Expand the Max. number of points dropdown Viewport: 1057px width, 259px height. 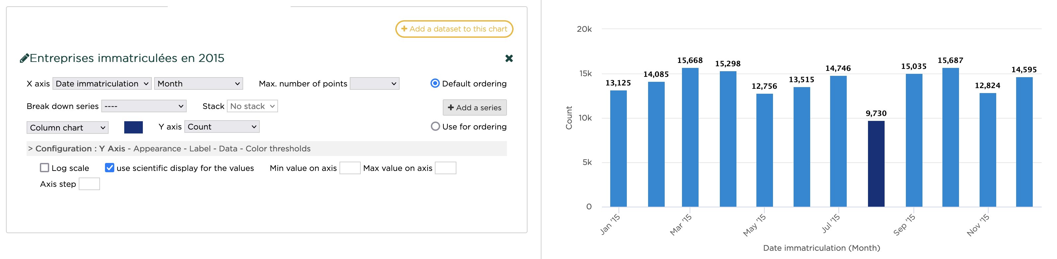[x=374, y=83]
